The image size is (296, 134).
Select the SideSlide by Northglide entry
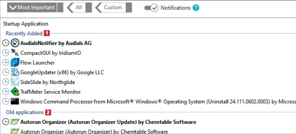click(47, 82)
